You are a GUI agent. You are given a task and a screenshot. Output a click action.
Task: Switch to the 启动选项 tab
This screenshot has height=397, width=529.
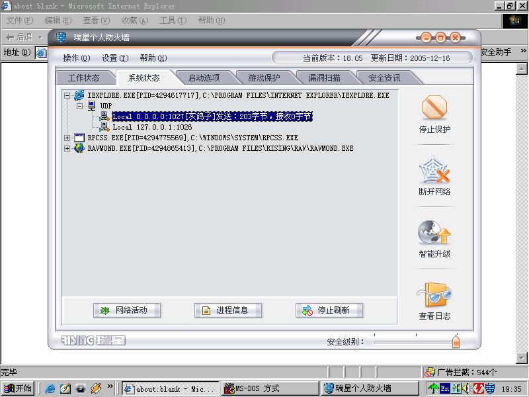[x=204, y=78]
